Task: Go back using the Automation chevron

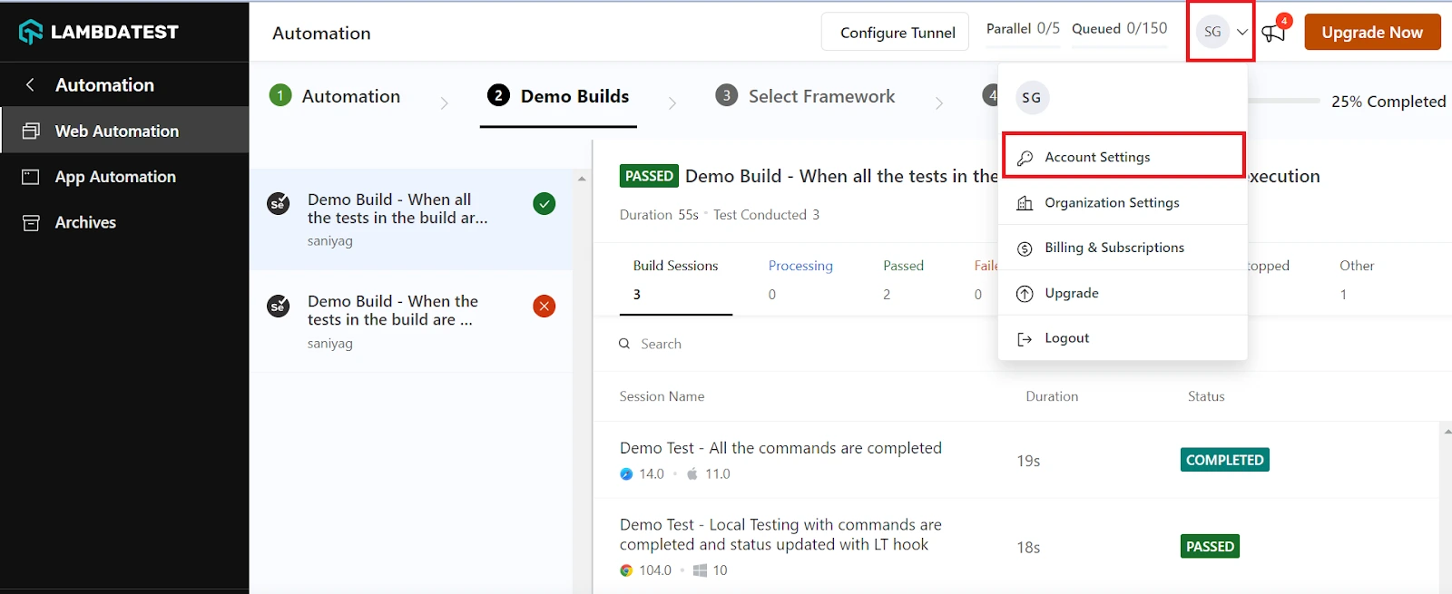Action: tap(30, 84)
